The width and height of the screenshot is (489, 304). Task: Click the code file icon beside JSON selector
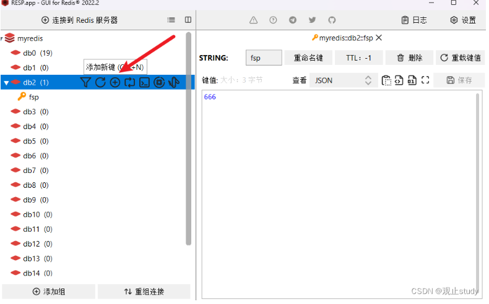click(x=399, y=80)
